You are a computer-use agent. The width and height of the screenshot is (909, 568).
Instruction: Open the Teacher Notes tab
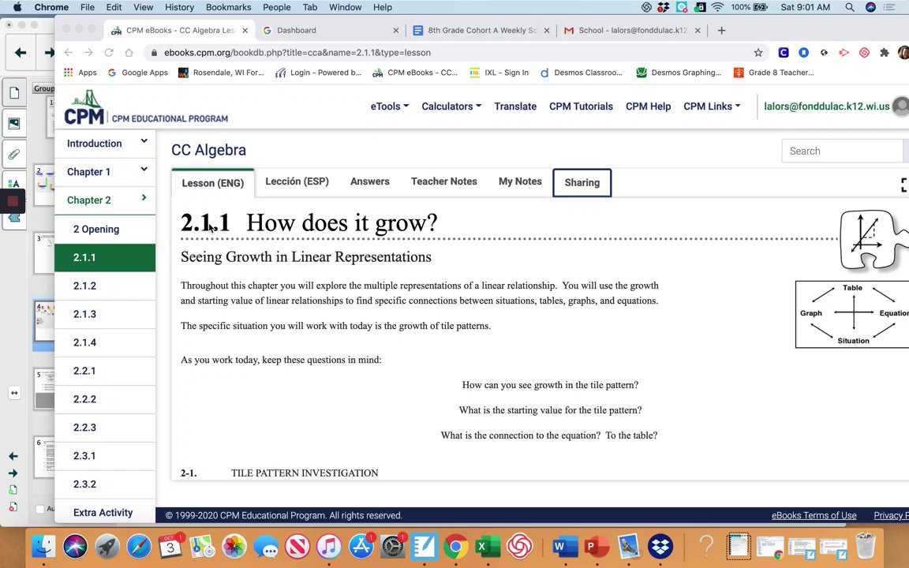[444, 181]
